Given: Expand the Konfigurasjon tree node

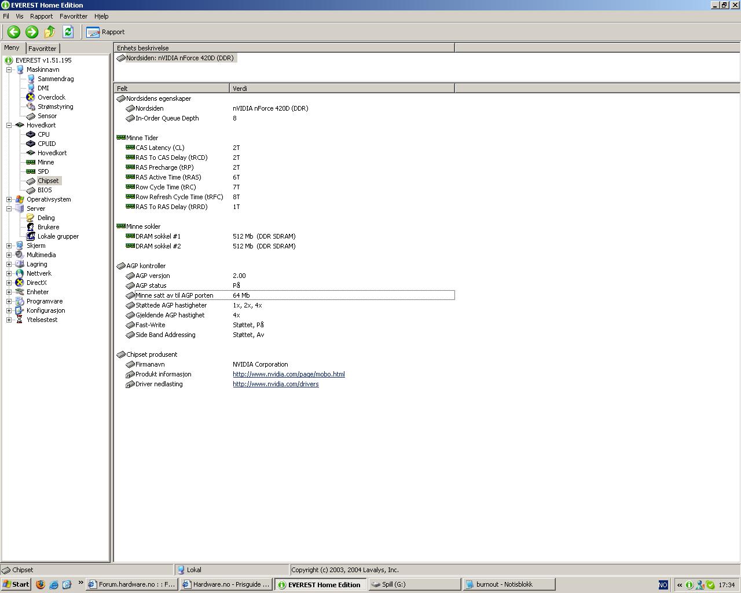Looking at the screenshot, I should 9,310.
